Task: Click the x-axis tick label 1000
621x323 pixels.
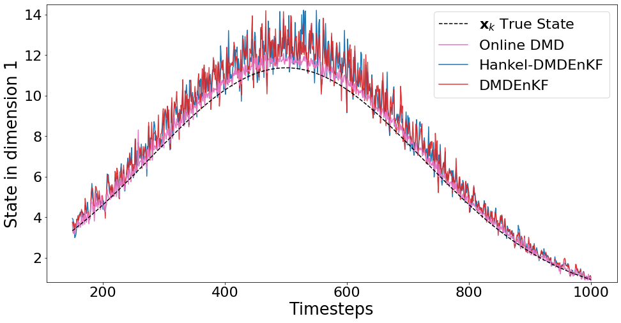Action: [591, 292]
